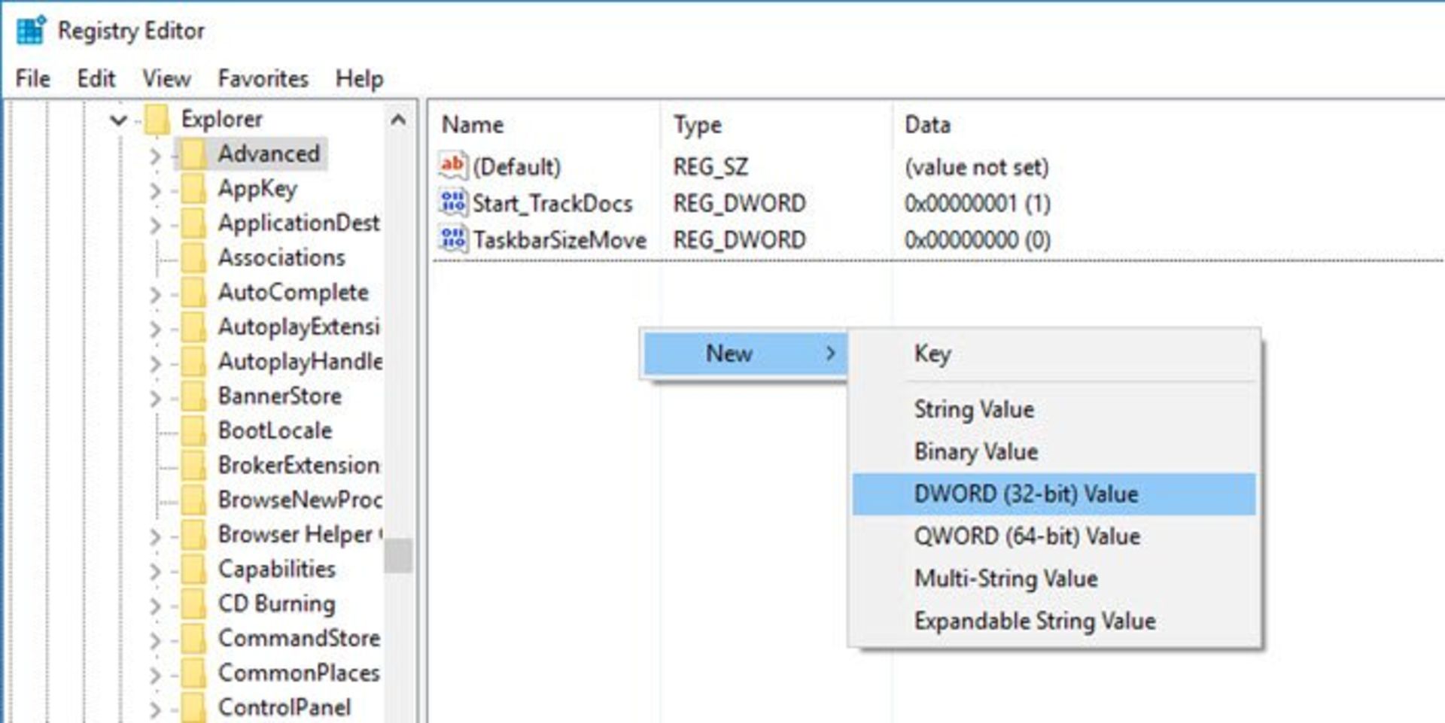This screenshot has width=1445, height=723.
Task: Open the Favorites menu
Action: pos(263,78)
